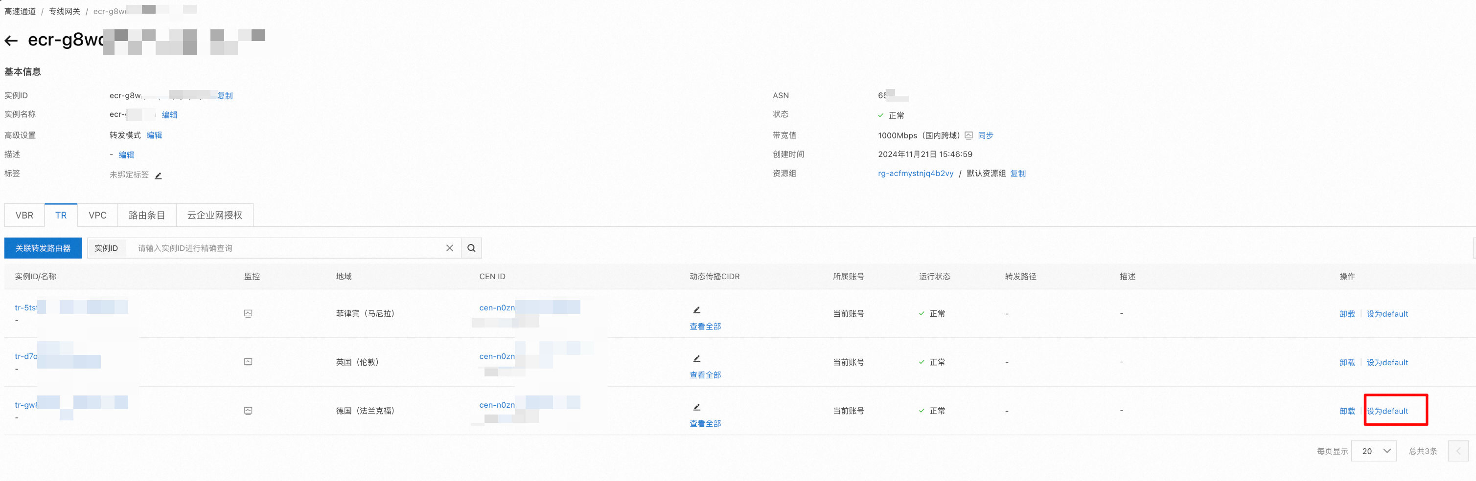Viewport: 1476px width, 481px height.
Task: Open bandwidth monitoring chart icon
Action: coord(969,136)
